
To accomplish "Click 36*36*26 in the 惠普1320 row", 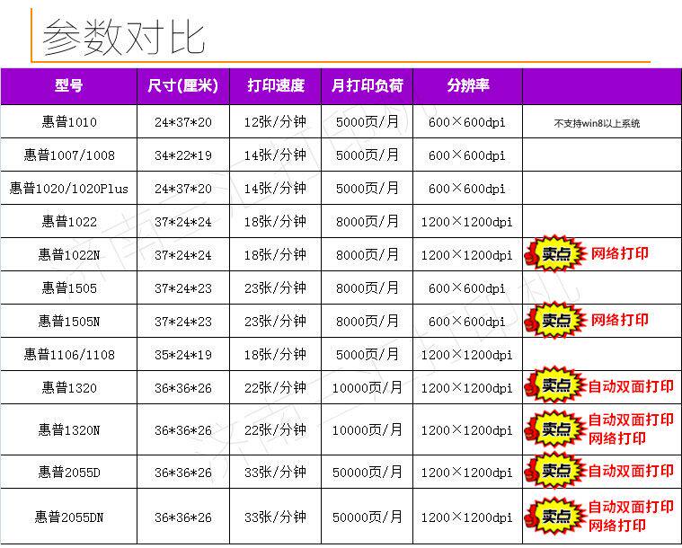I will 183,388.
